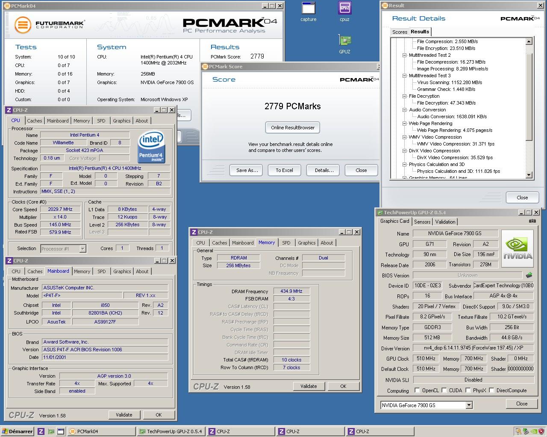This screenshot has width=547, height=437.
Task: Click the Futuremark logo in PCMark04 window
Action: click(x=50, y=25)
